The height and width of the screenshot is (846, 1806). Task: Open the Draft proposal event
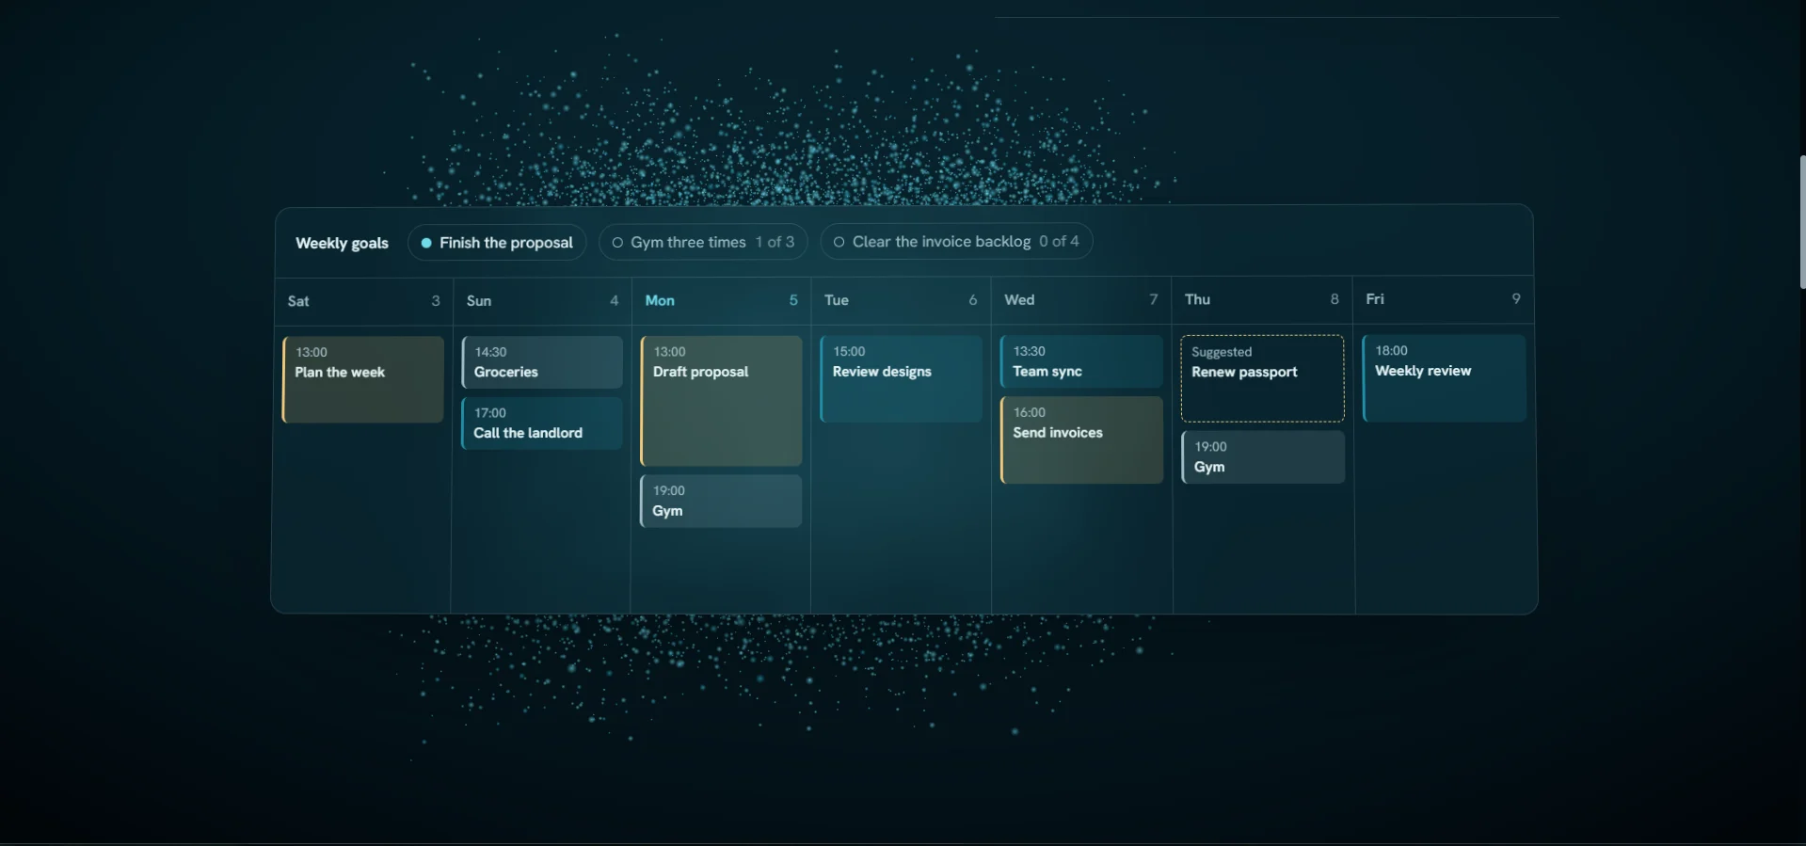coord(721,401)
